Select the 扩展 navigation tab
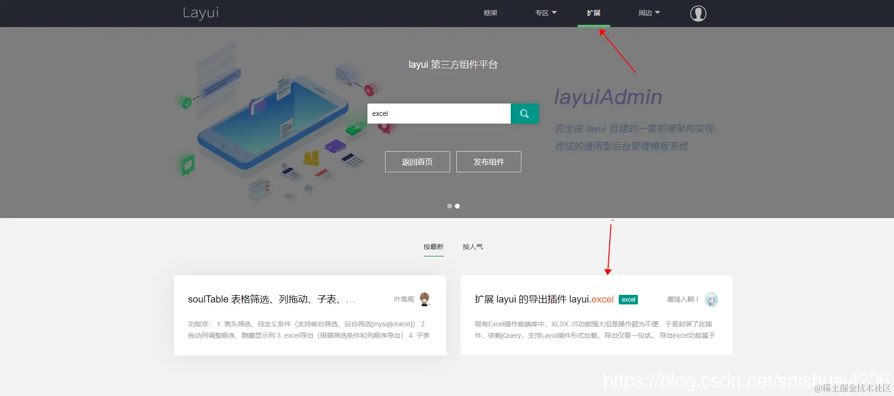The height and width of the screenshot is (396, 894). (x=593, y=13)
